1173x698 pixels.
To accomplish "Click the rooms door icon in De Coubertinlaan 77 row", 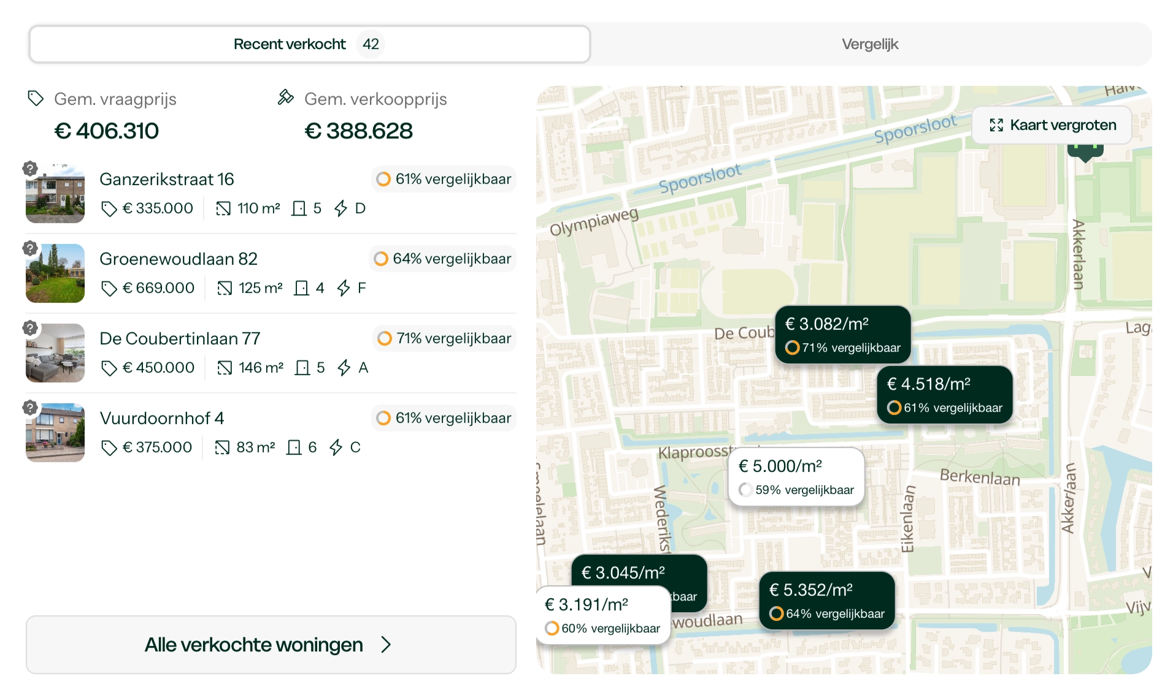I will coord(302,368).
